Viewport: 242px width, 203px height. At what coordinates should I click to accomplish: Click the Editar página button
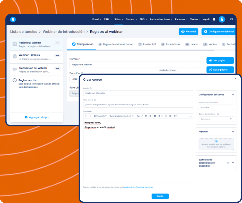pyautogui.click(x=220, y=70)
